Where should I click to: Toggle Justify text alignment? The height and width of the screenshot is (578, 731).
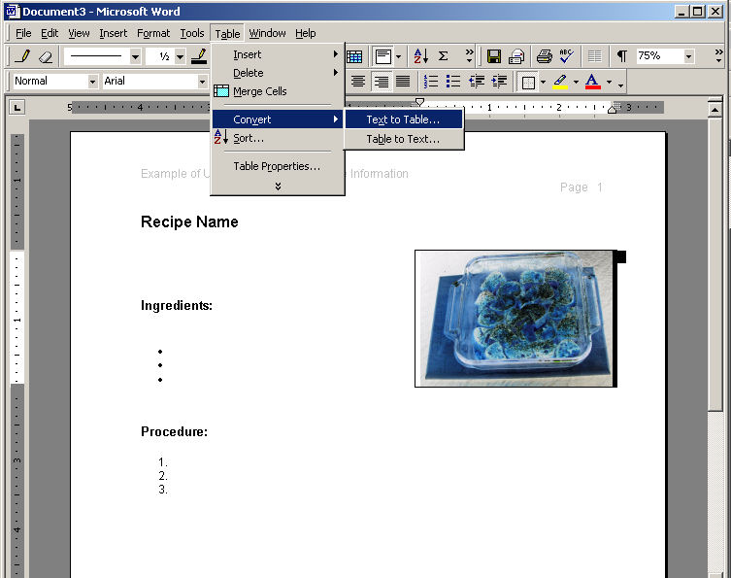pyautogui.click(x=403, y=82)
